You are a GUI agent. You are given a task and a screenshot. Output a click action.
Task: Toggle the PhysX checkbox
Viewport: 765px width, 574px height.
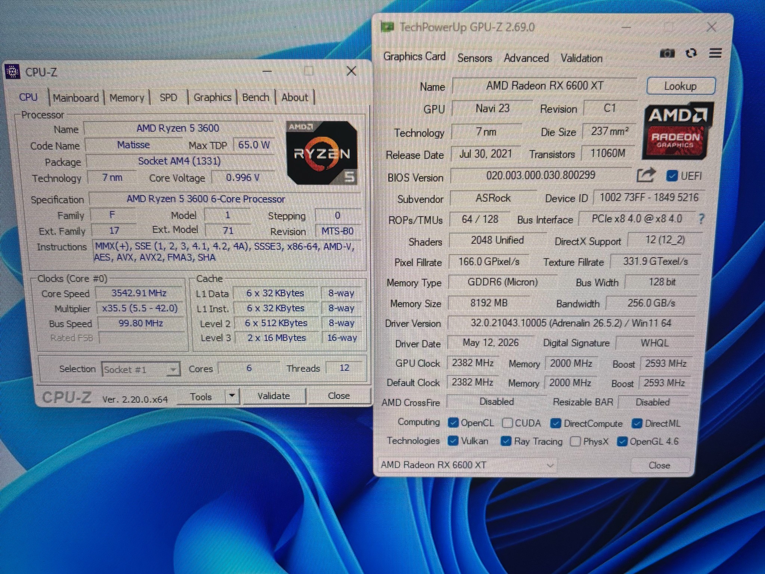(575, 442)
